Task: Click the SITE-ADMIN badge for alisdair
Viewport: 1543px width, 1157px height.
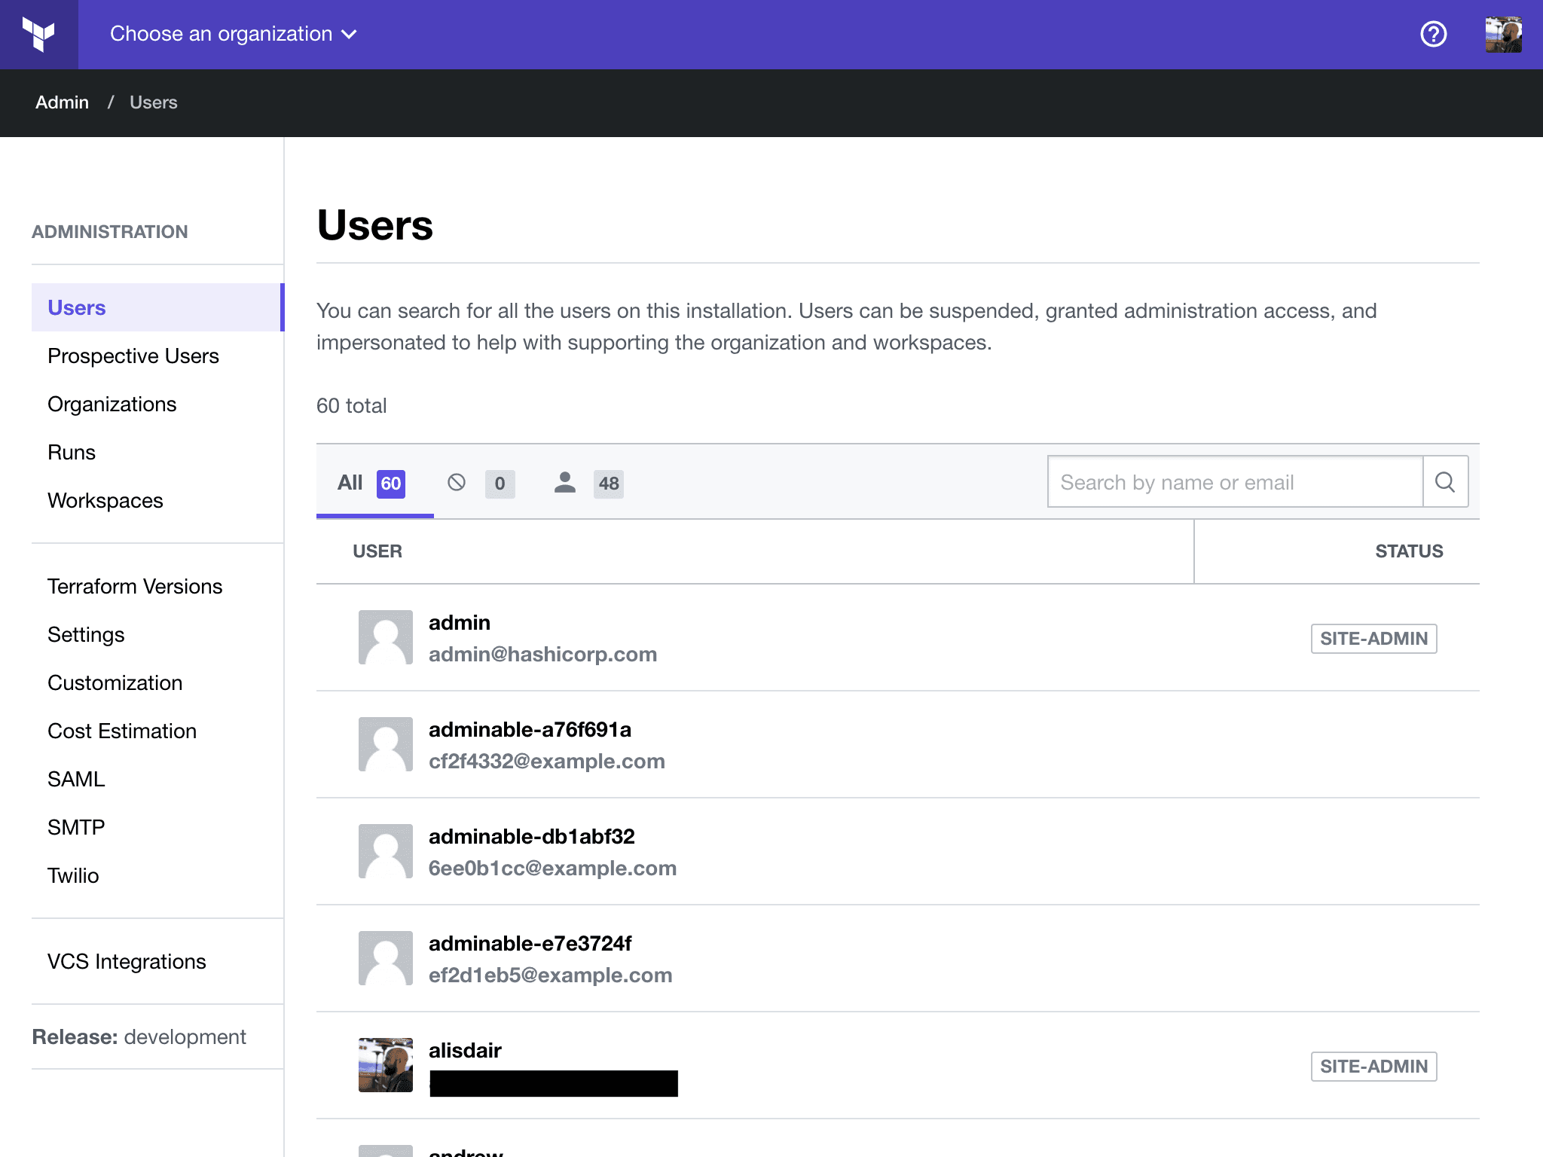Action: pyautogui.click(x=1374, y=1066)
